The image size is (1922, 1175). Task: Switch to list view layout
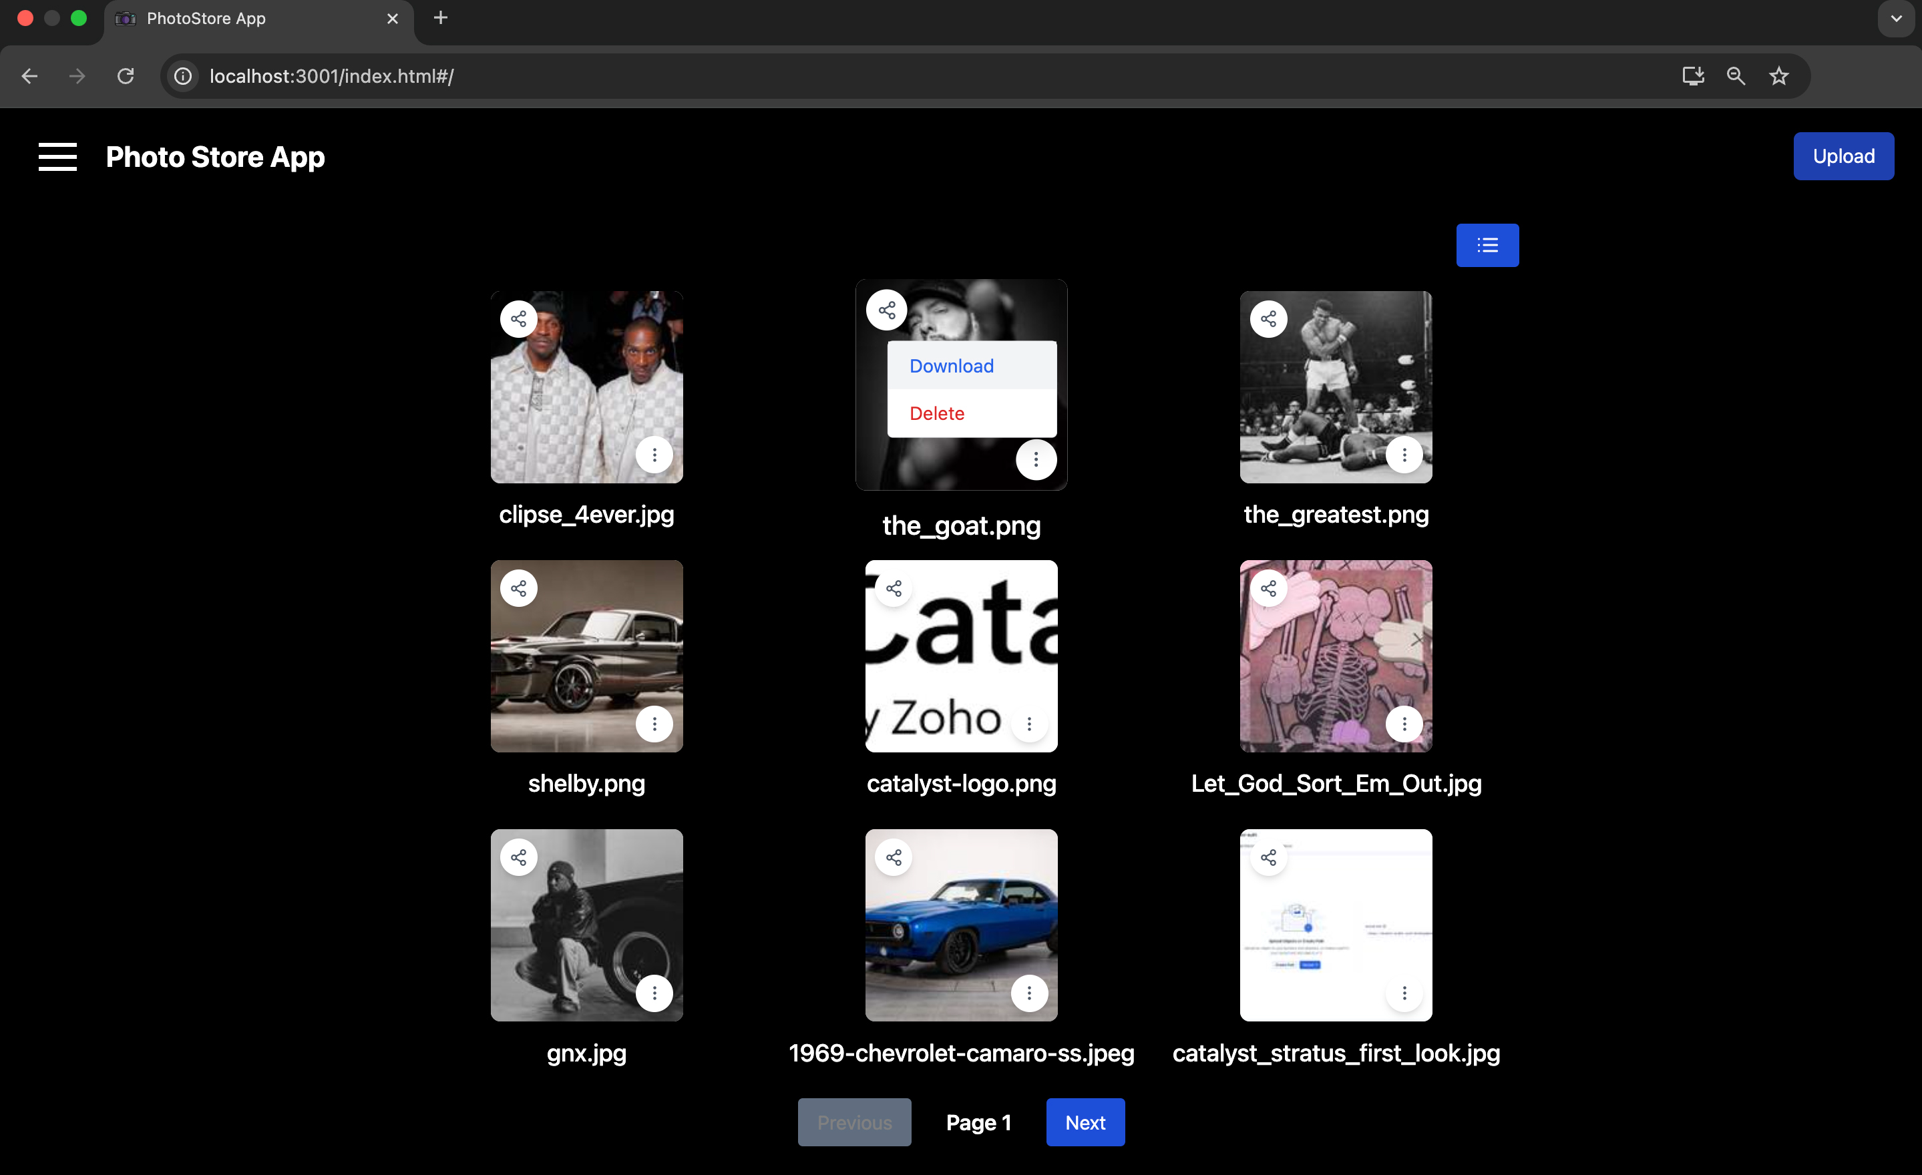[1487, 246]
